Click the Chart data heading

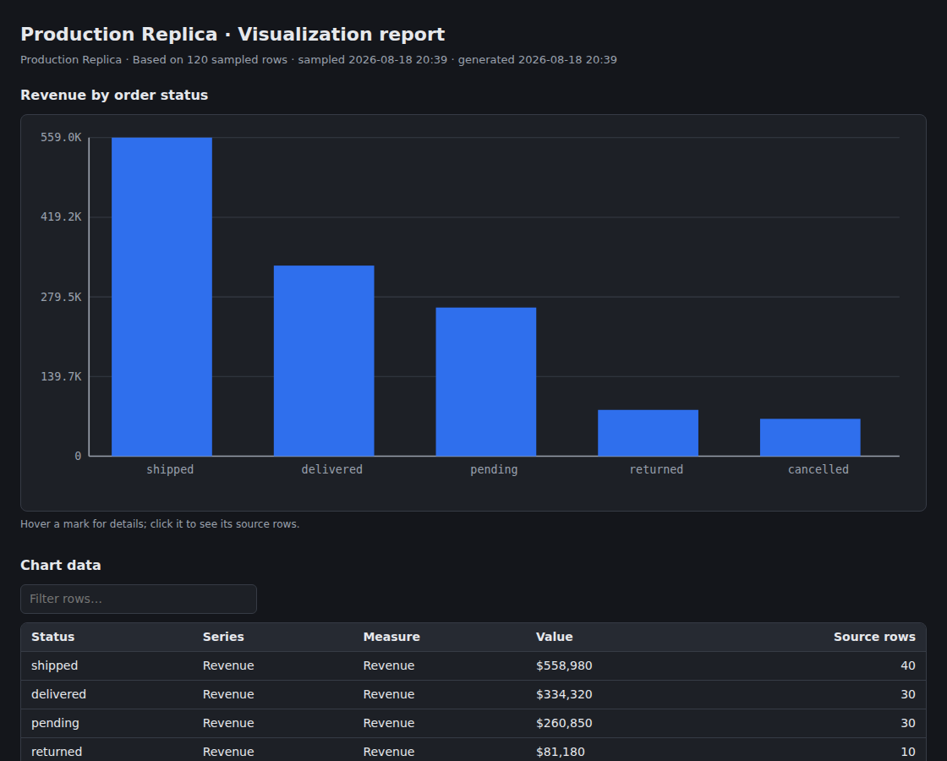(x=60, y=566)
